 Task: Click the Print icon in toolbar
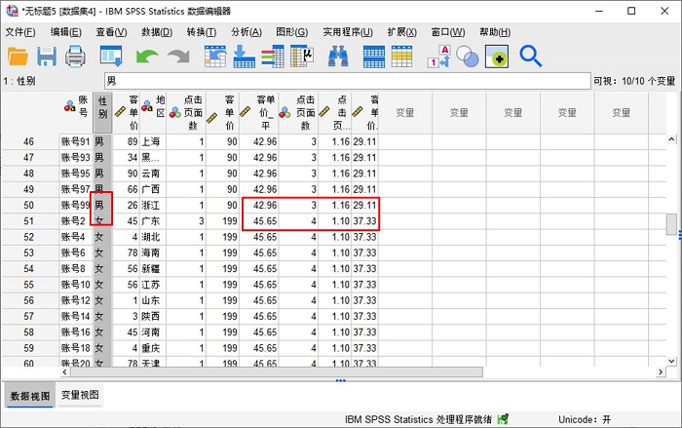[77, 57]
